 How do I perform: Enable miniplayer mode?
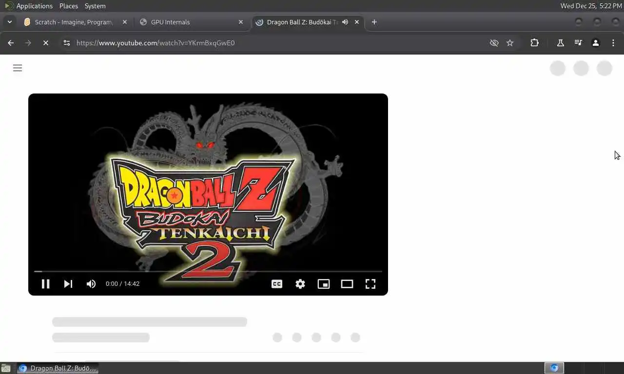pos(324,284)
